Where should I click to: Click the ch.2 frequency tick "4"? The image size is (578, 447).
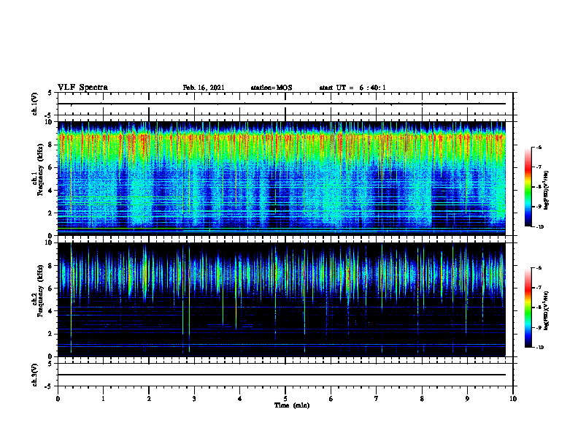point(51,311)
